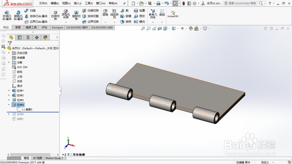Open the Hole Wizard (异型孔向导) tool

[x=66, y=14]
